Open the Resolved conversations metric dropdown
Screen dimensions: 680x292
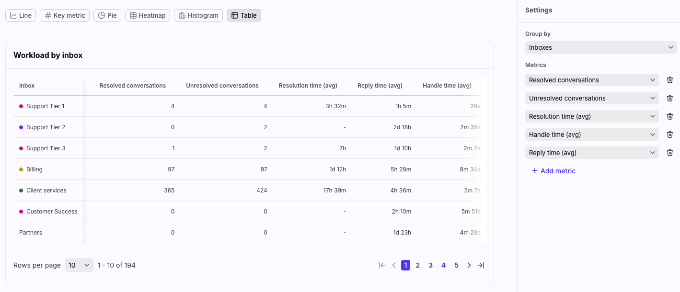coord(592,80)
